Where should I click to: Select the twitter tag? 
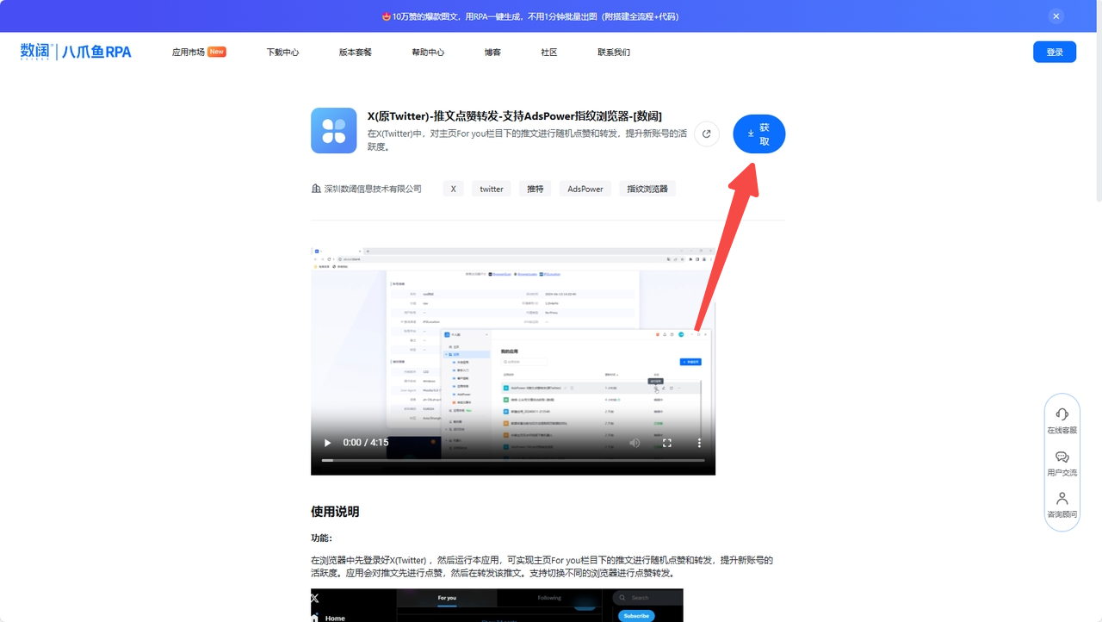tap(492, 189)
